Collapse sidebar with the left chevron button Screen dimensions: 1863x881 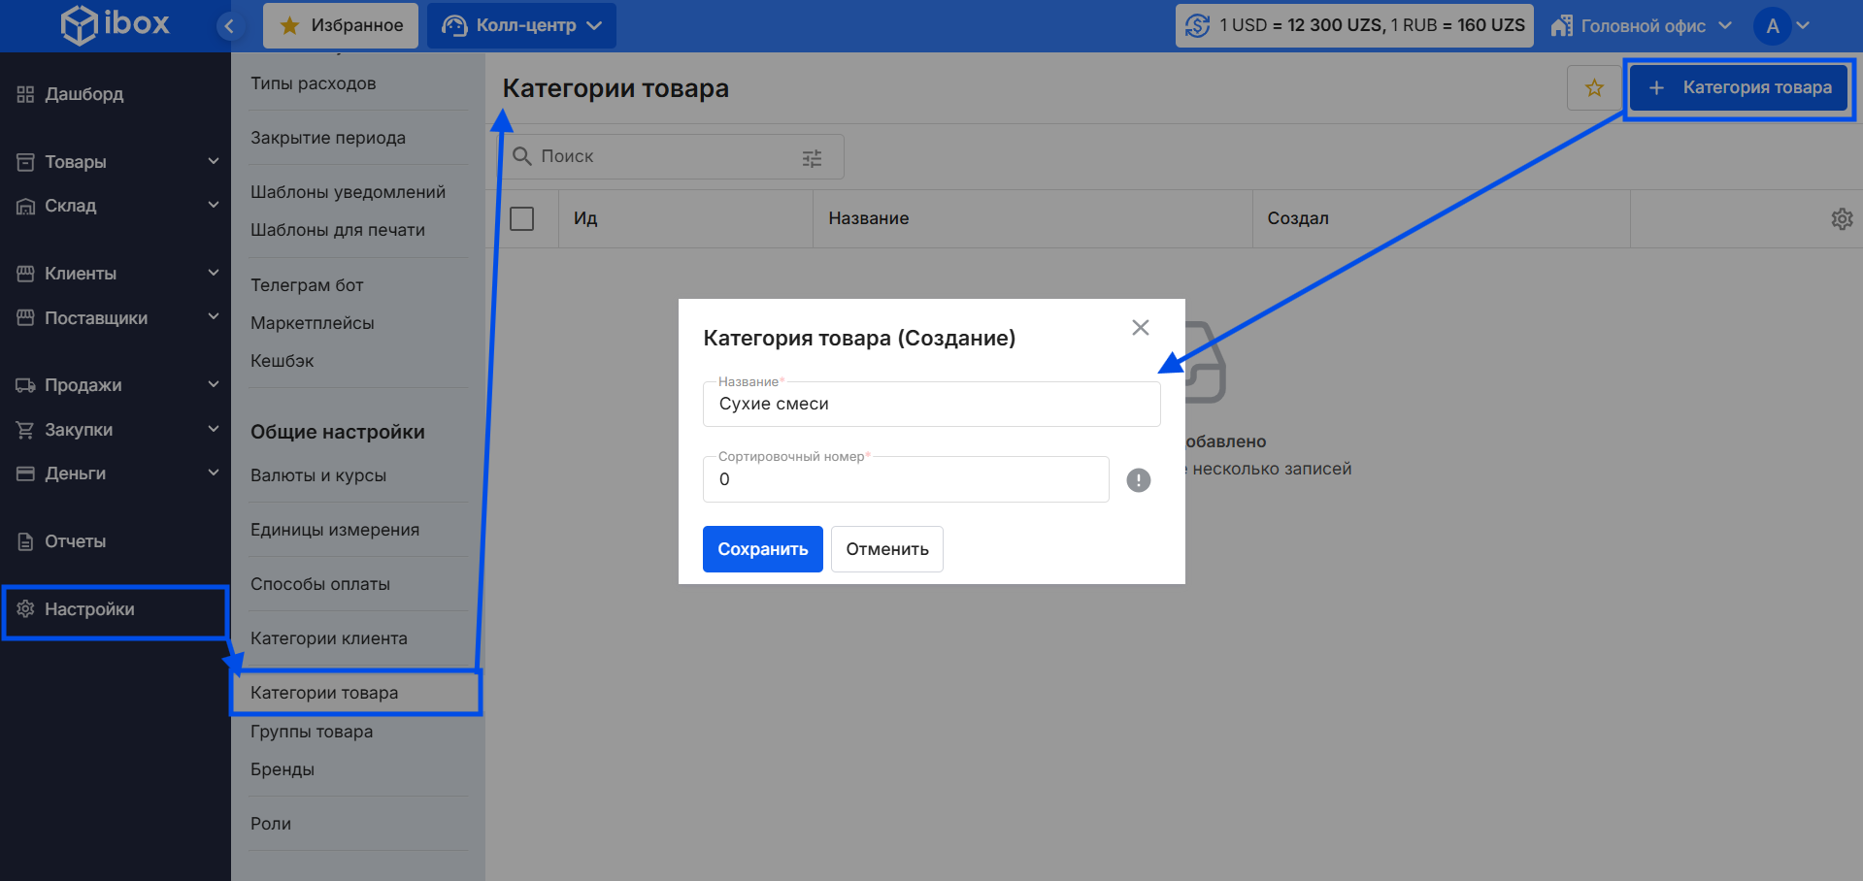coord(229,26)
